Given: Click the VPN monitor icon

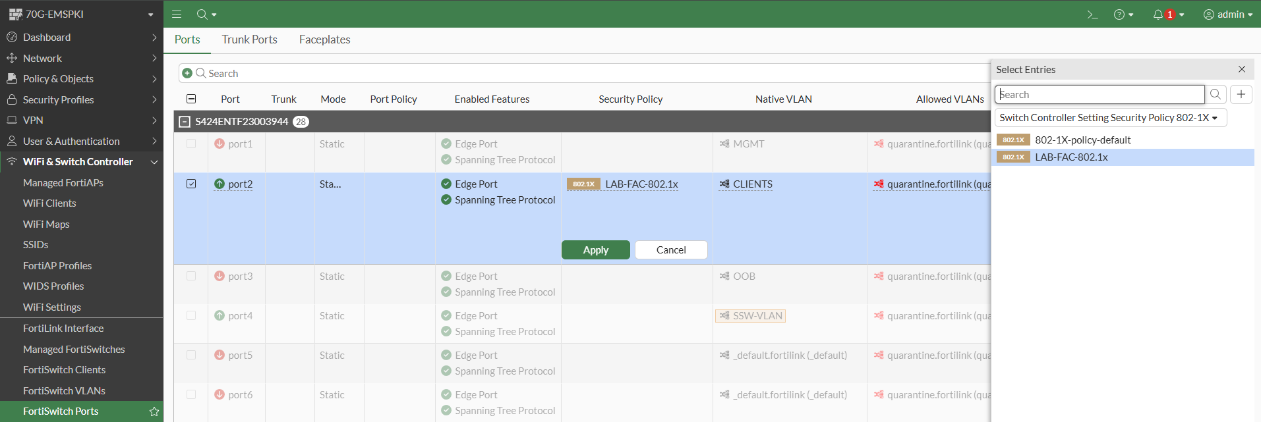Looking at the screenshot, I should tap(12, 120).
